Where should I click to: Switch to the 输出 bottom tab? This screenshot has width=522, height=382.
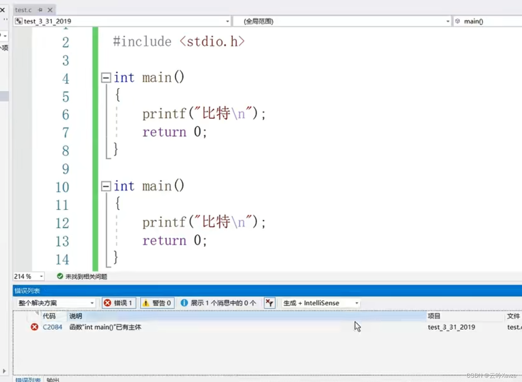coord(53,379)
